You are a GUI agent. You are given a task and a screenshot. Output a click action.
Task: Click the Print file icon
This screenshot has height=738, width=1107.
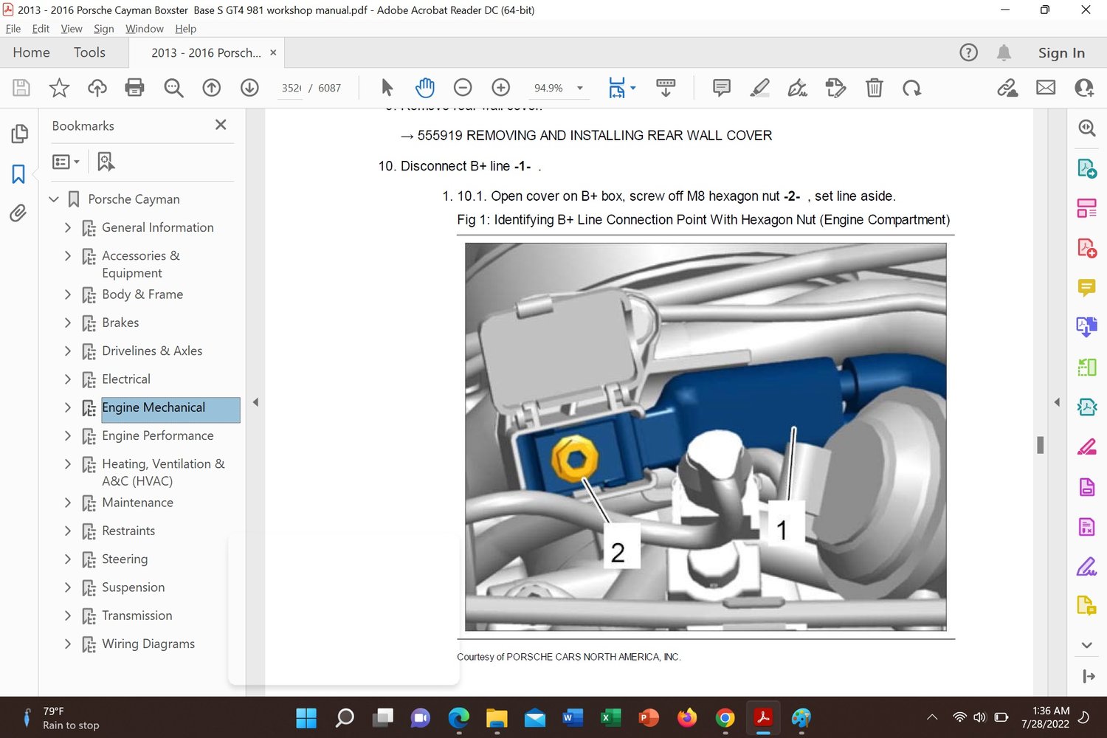[x=135, y=88]
